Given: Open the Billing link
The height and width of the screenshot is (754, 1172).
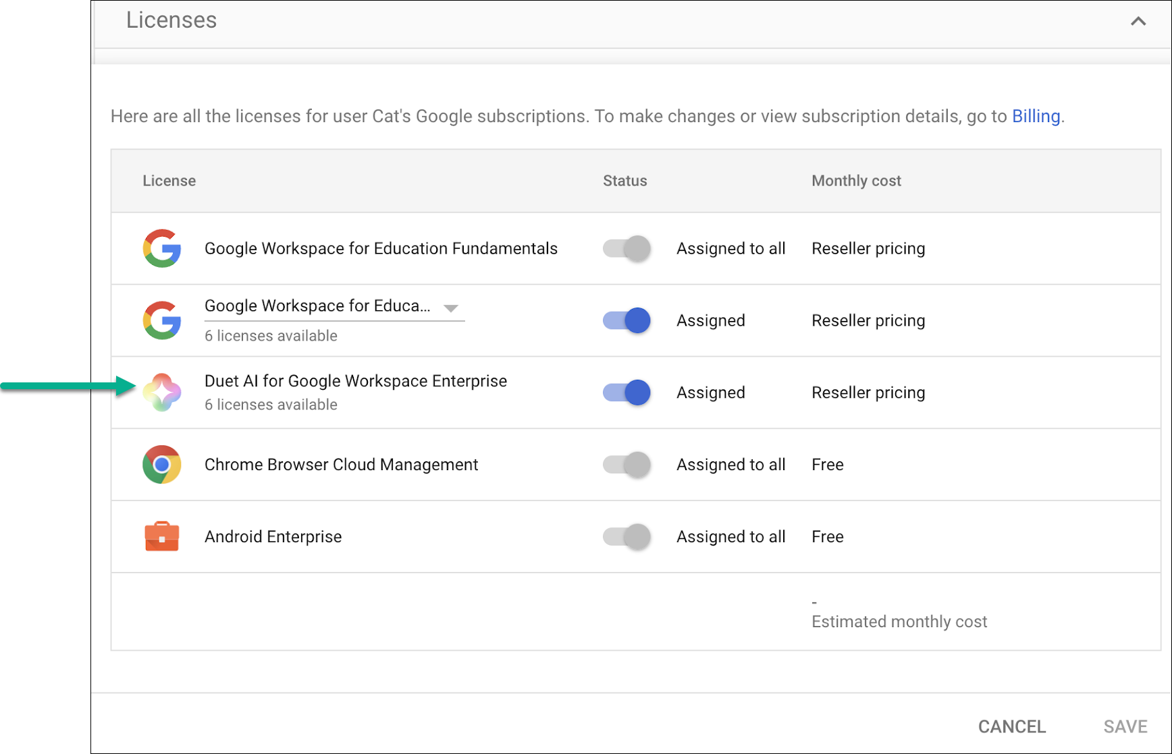Looking at the screenshot, I should click(1036, 116).
